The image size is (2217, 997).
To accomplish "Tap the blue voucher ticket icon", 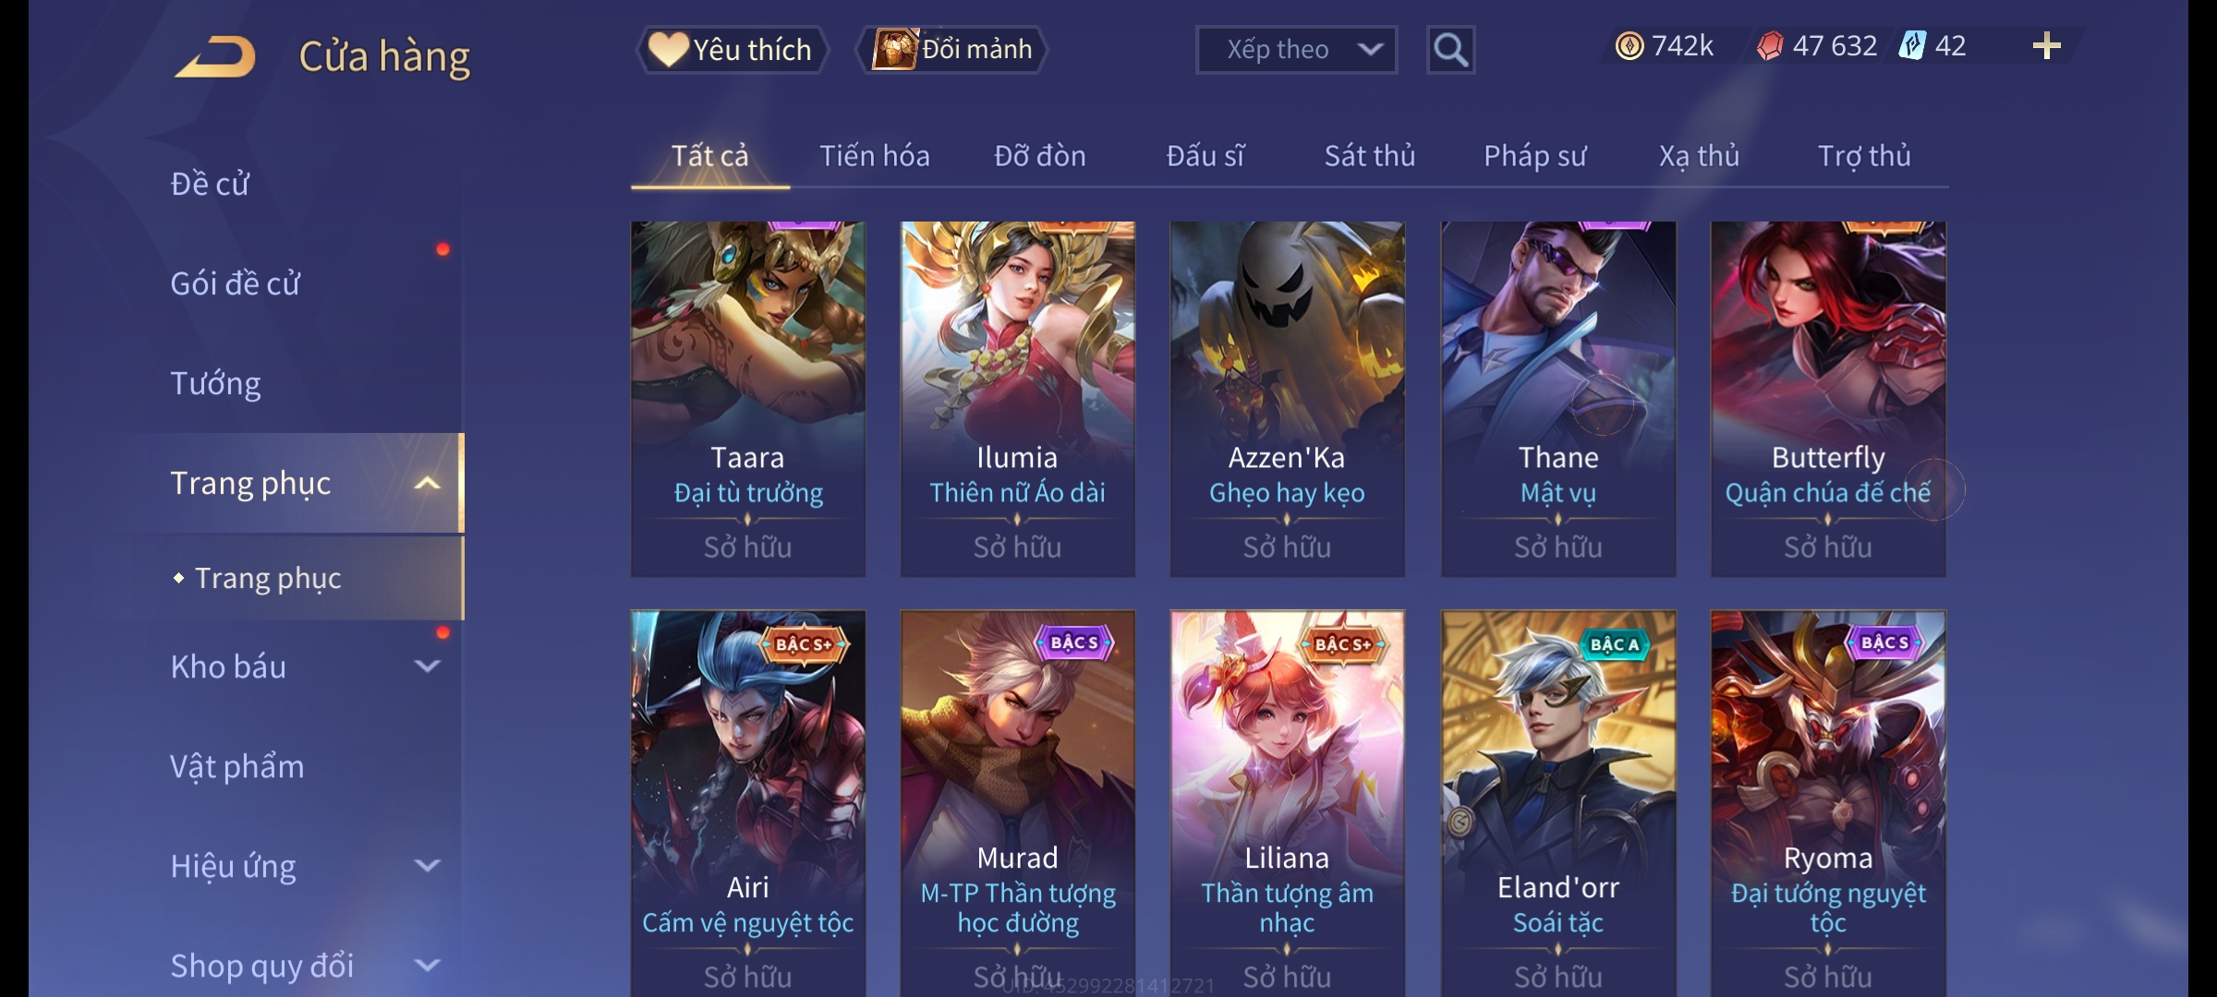I will [1912, 45].
